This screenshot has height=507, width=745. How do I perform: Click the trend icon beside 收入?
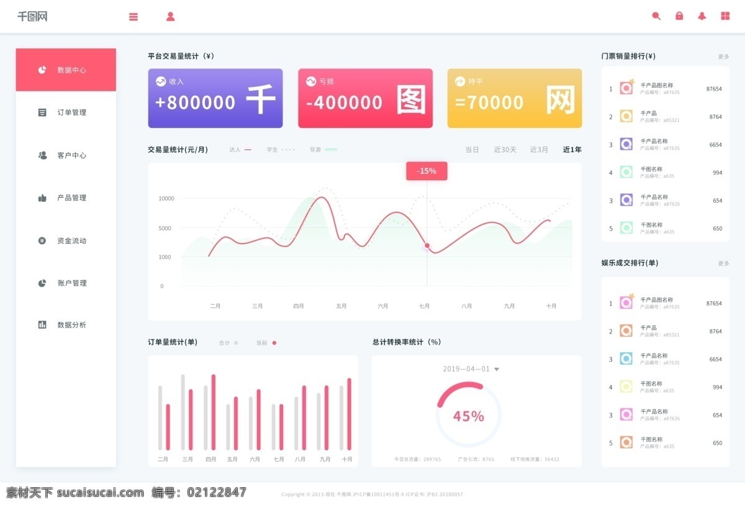point(161,81)
